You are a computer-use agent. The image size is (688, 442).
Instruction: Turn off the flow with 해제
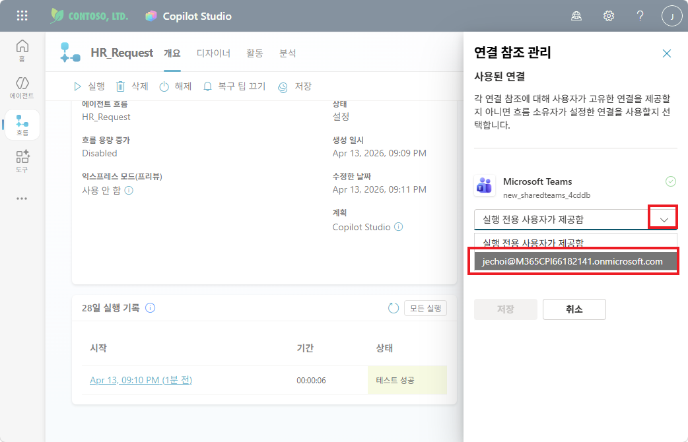tap(176, 86)
